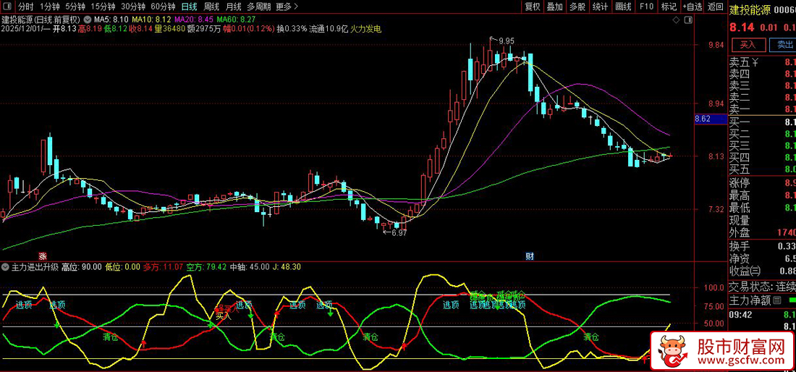796x372 pixels.
Task: Click the 涨 marker on the chart timeline
Action: pyautogui.click(x=43, y=255)
